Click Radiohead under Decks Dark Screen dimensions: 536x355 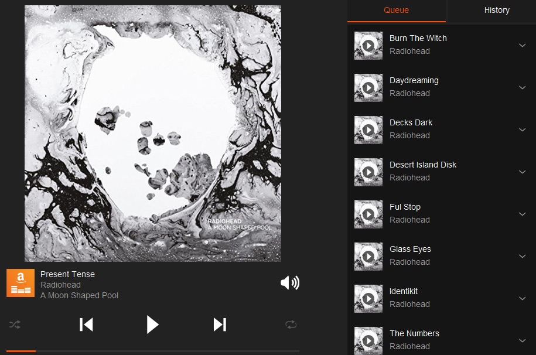coord(409,135)
